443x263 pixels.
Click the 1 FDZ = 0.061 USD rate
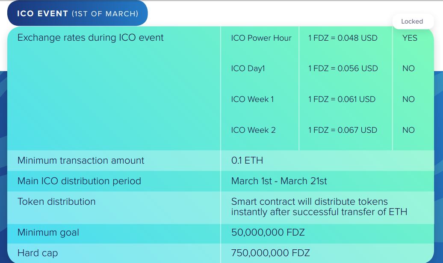click(x=342, y=99)
